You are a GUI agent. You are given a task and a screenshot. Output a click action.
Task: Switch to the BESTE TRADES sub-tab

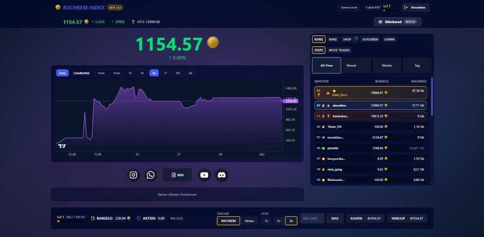pyautogui.click(x=339, y=50)
